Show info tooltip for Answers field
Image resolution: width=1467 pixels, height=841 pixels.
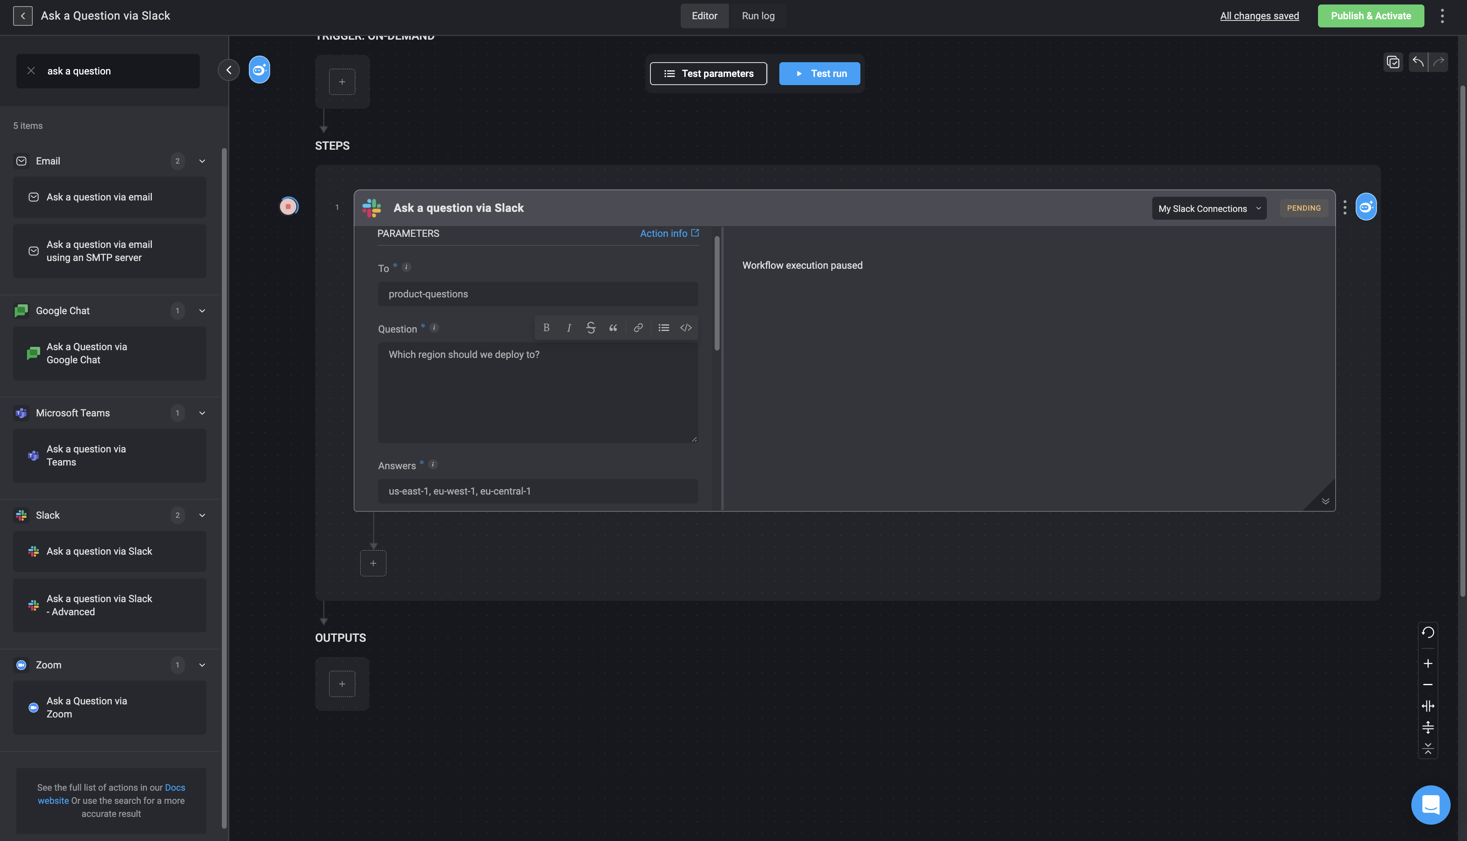433,464
